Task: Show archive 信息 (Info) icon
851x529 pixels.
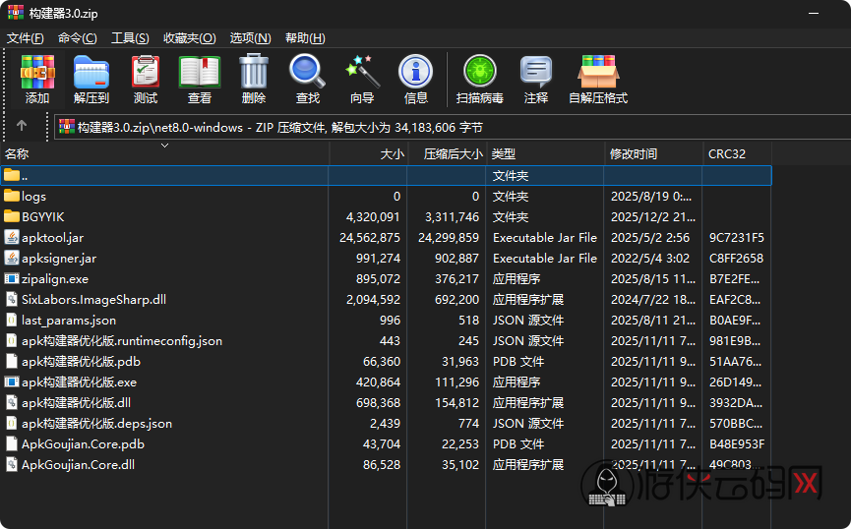Action: pos(416,79)
